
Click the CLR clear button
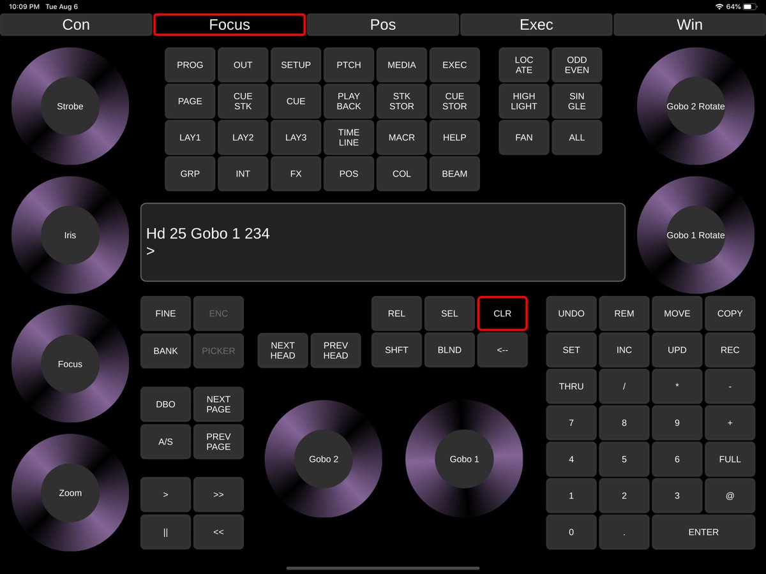pos(502,314)
